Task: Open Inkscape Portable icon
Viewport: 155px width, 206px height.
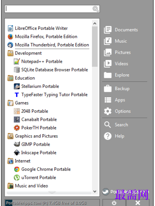Action: coord(17,153)
